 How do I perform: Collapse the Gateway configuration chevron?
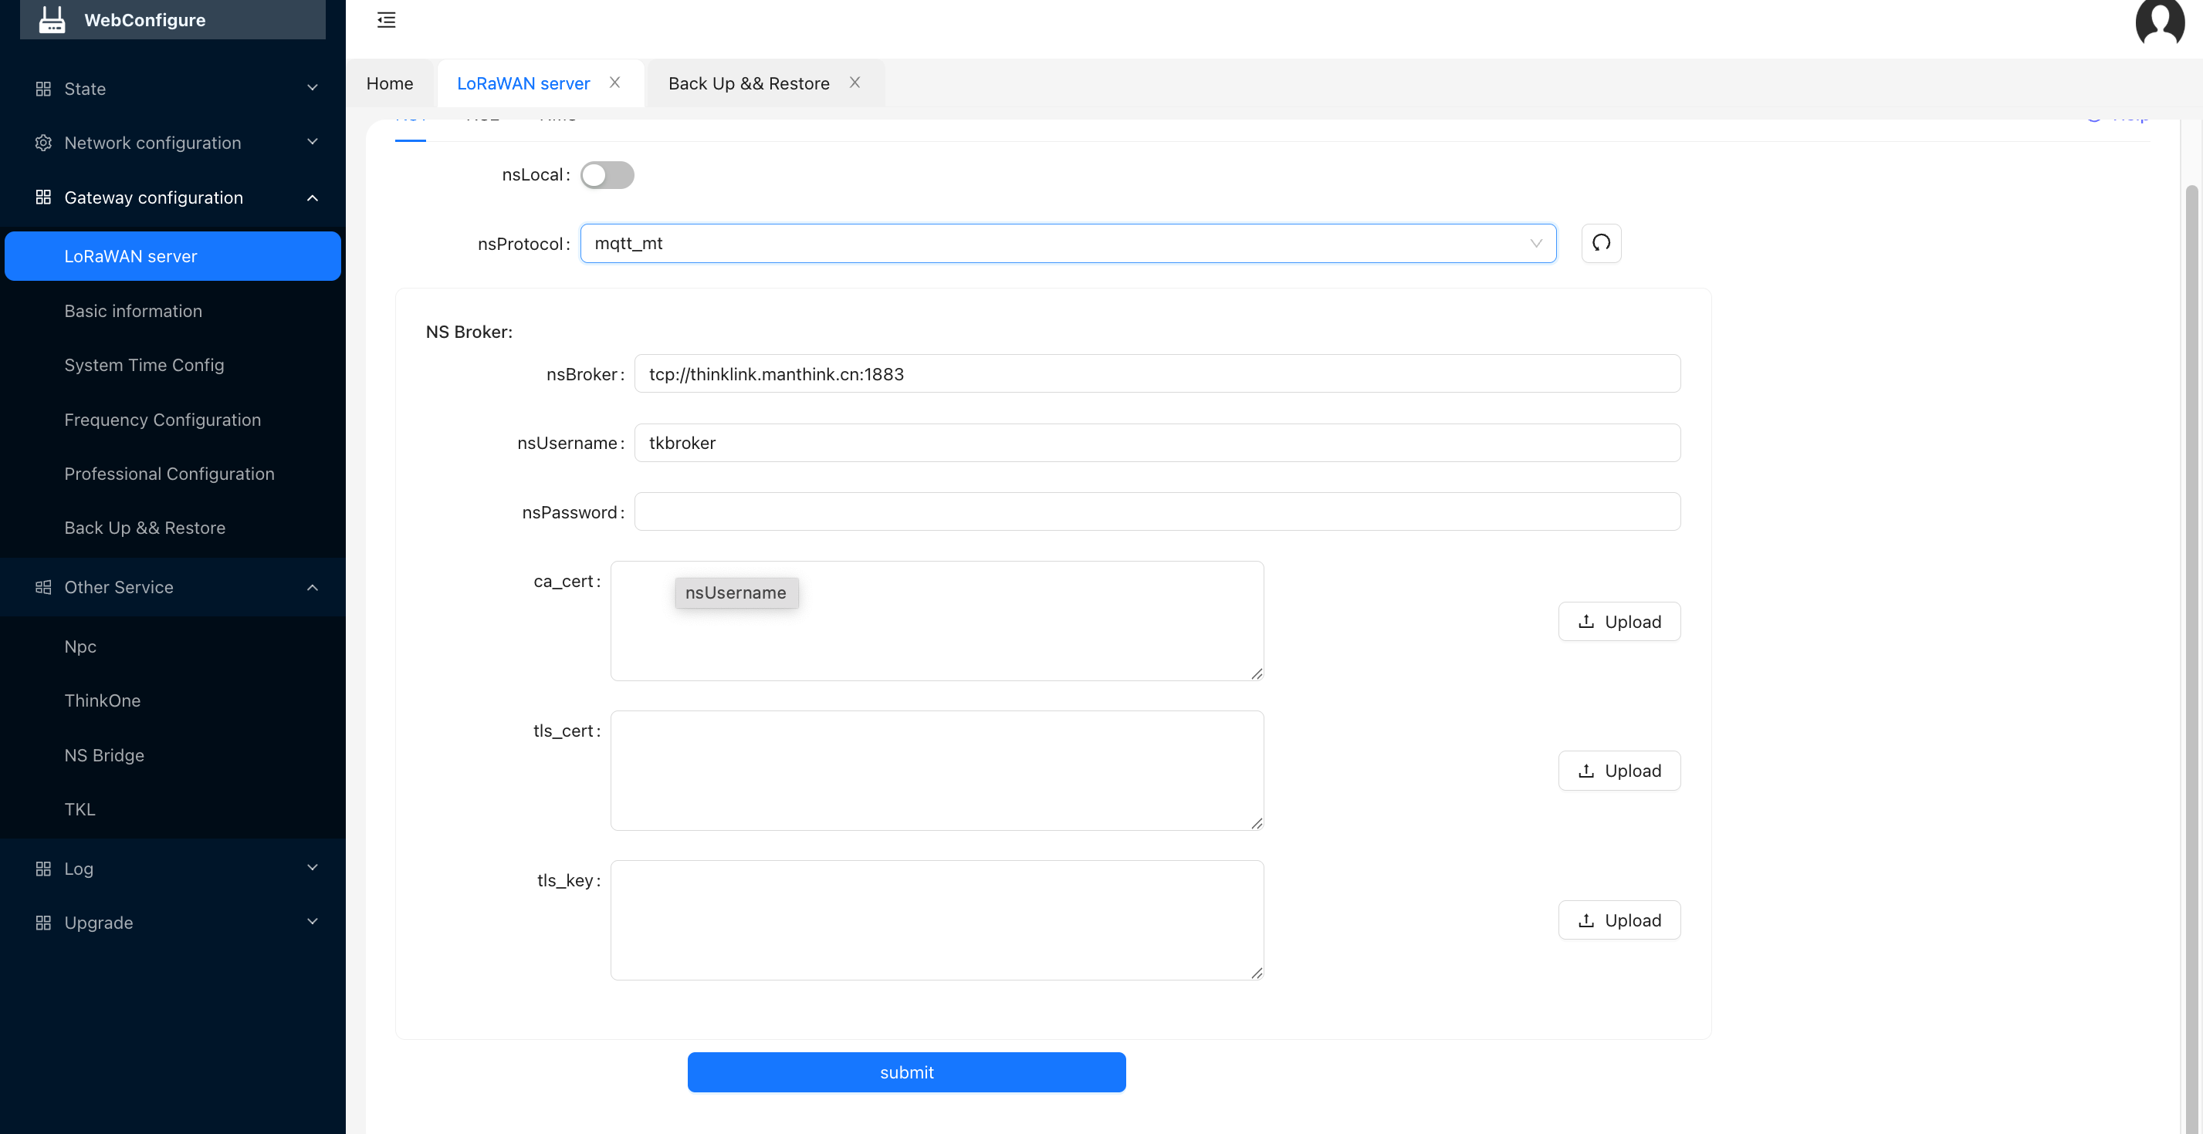[312, 198]
